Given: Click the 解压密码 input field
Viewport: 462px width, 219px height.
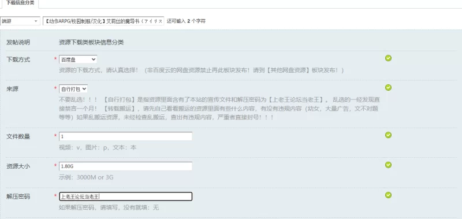Looking at the screenshot, I should coord(125,196).
